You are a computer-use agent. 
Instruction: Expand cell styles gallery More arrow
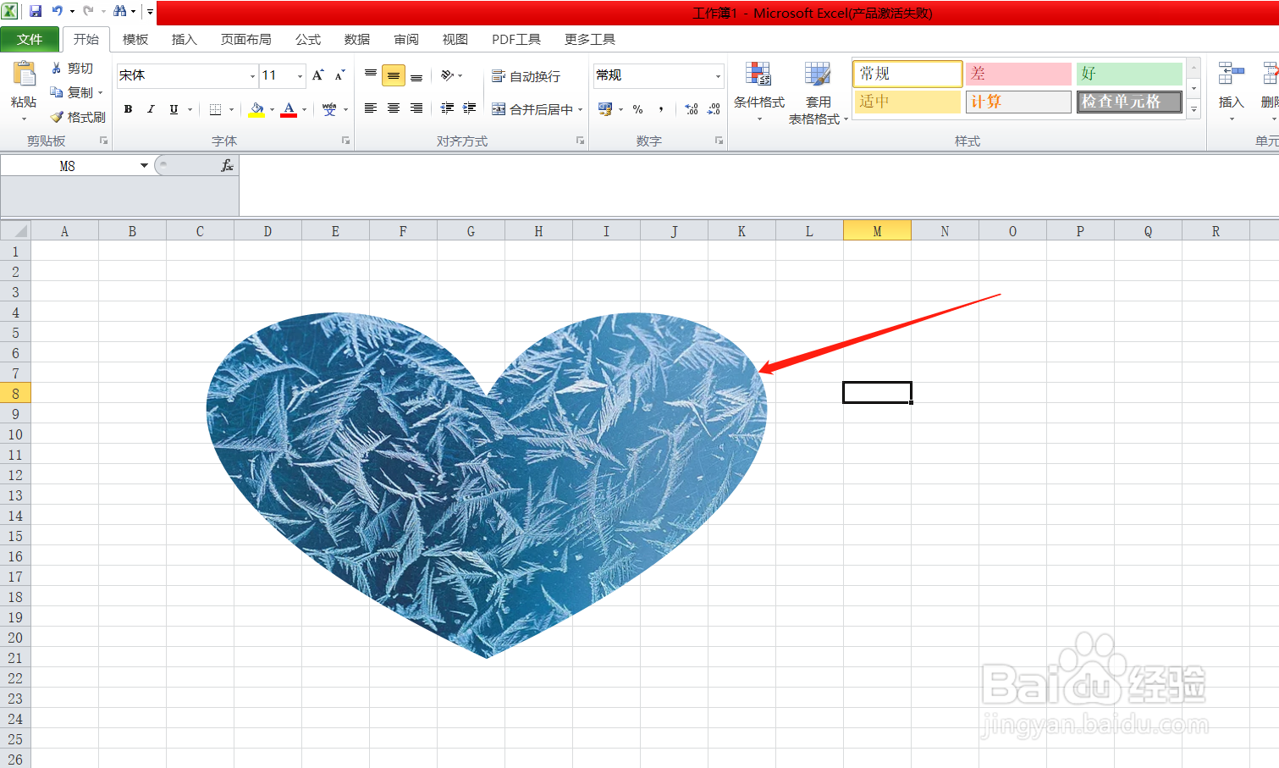pyautogui.click(x=1194, y=110)
